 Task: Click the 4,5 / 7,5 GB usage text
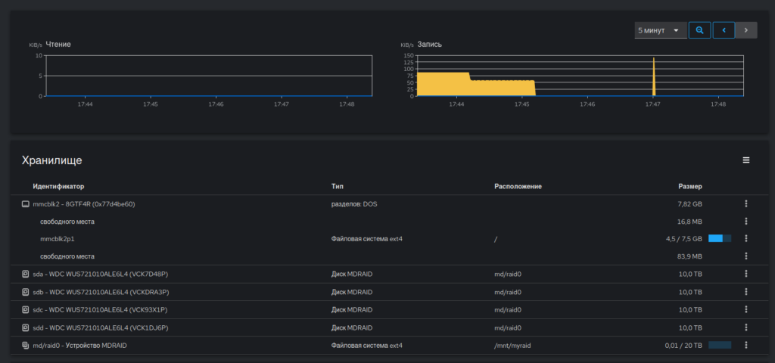[x=684, y=238]
